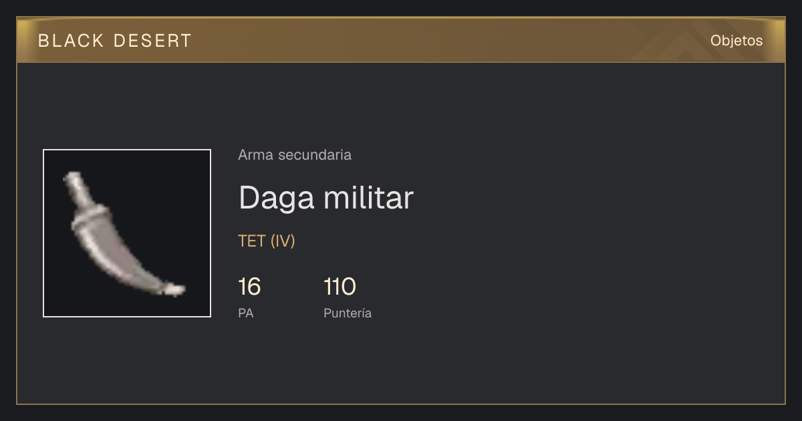
Task: Click the empty dark card area below the stats
Action: coord(401,364)
